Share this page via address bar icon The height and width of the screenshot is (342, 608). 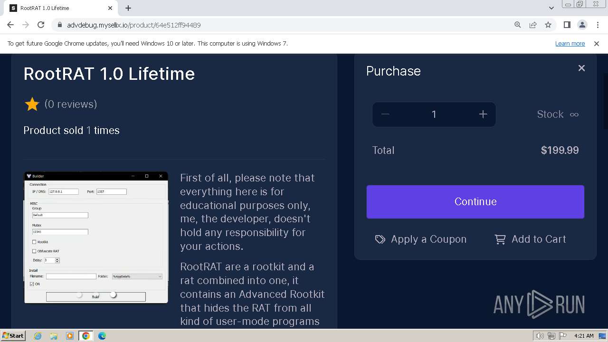[x=533, y=25]
